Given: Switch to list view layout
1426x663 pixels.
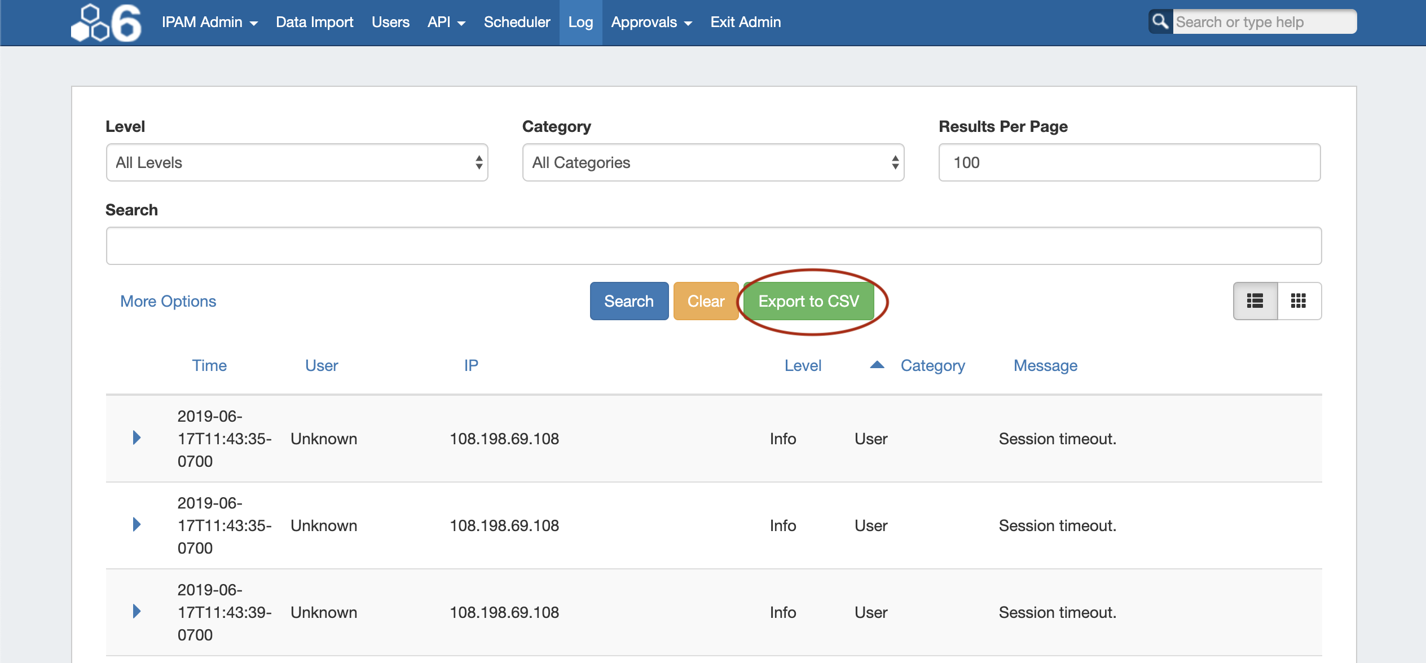Looking at the screenshot, I should pos(1255,301).
